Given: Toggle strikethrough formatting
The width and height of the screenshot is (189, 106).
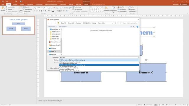Looking at the screenshot, I should (x=43, y=11).
